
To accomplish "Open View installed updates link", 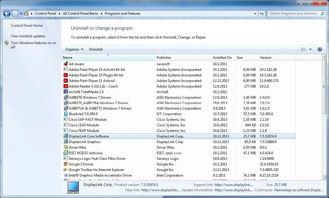I will pyautogui.click(x=28, y=36).
